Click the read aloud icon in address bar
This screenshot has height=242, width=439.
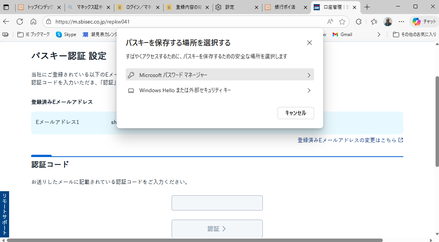330,22
